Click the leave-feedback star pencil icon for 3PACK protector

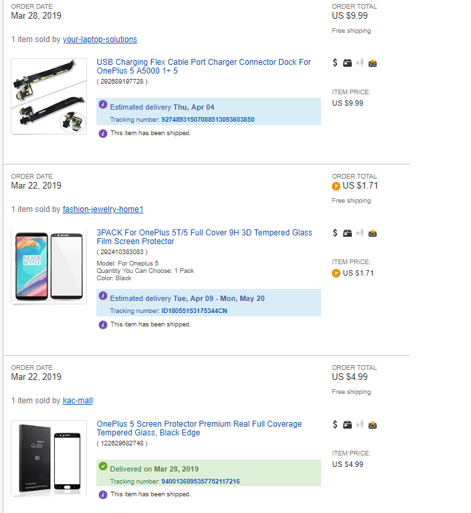pos(360,233)
